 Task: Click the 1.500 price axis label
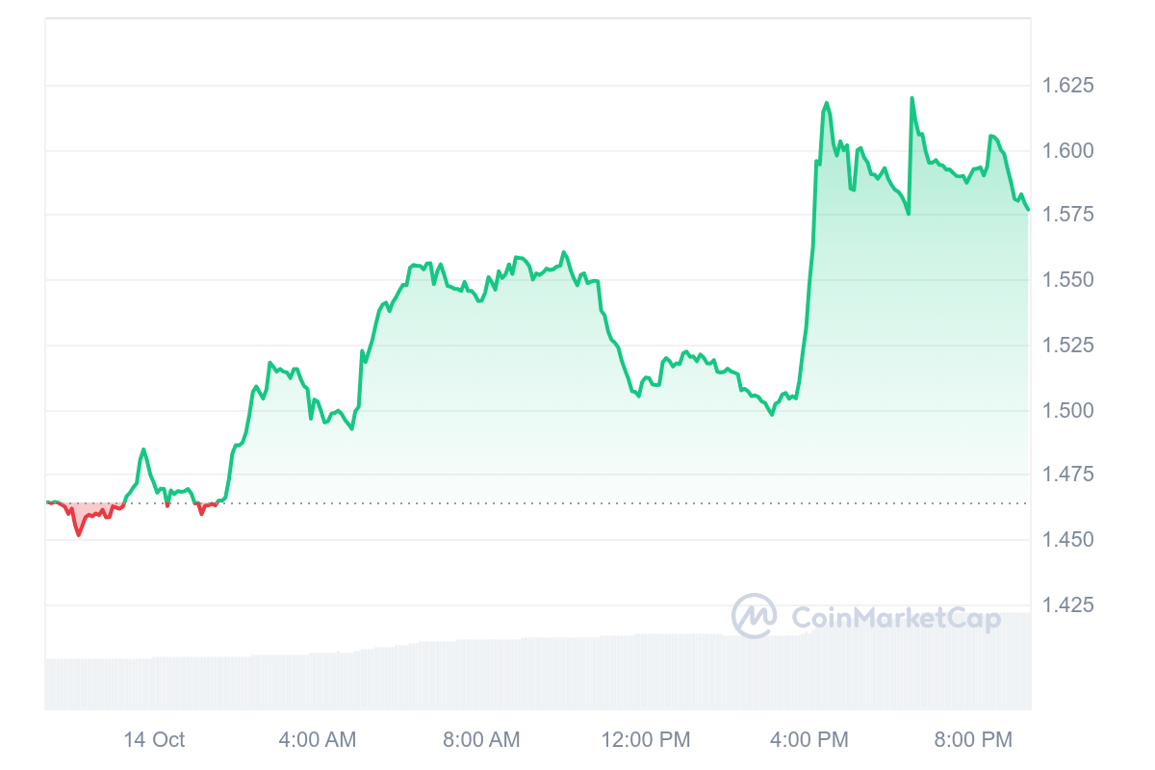(x=1068, y=410)
